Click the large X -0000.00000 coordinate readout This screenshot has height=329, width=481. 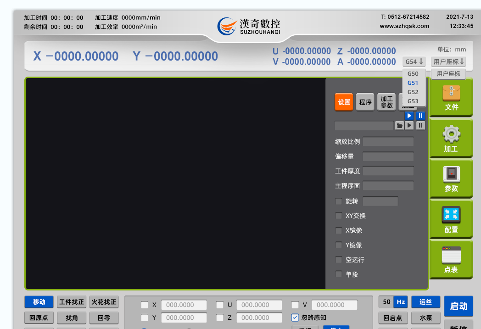click(x=76, y=56)
